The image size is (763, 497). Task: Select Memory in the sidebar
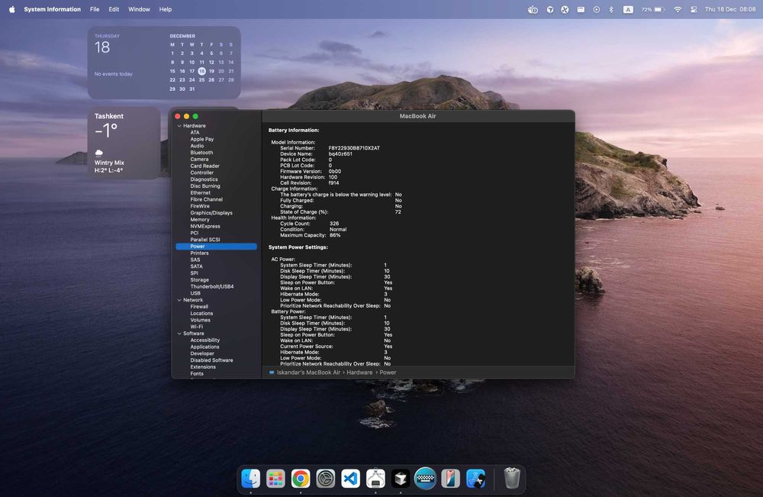click(x=199, y=220)
